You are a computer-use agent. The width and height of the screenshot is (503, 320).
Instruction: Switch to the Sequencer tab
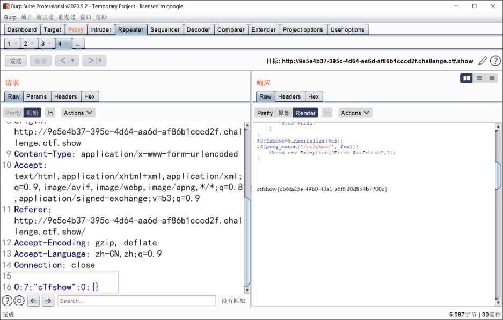165,29
